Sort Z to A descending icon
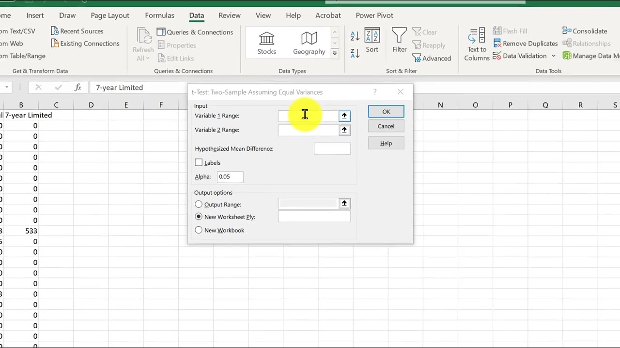Image resolution: width=620 pixels, height=348 pixels. (355, 53)
